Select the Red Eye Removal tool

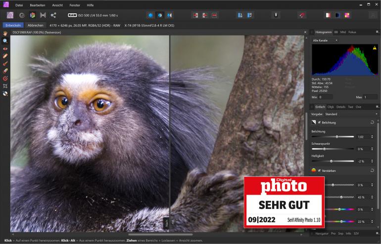point(5,48)
